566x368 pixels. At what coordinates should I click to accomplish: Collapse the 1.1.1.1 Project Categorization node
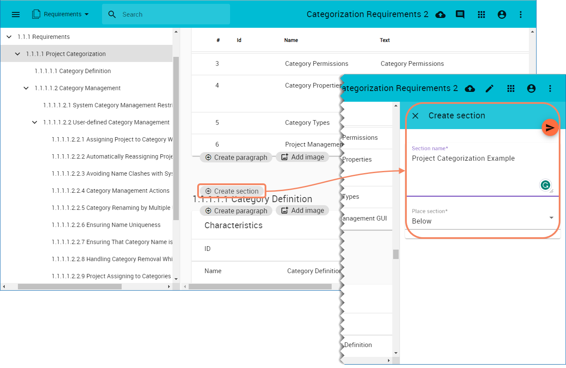click(18, 54)
